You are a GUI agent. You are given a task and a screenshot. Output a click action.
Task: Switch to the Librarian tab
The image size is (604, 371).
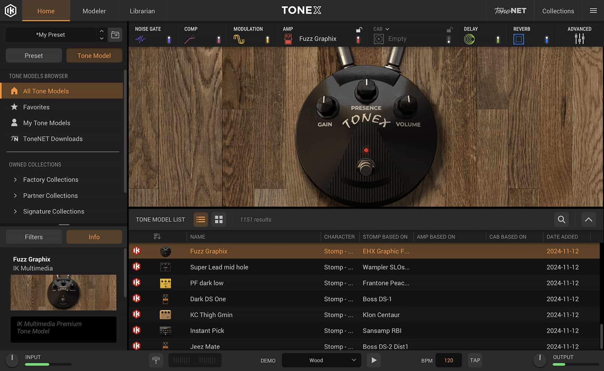(142, 11)
